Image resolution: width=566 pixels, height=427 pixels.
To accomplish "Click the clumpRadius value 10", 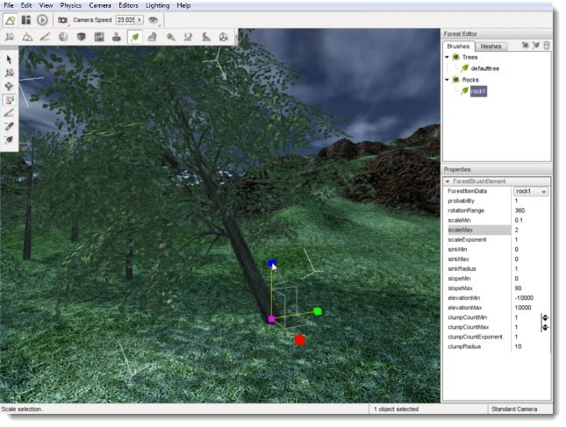I will click(x=518, y=346).
